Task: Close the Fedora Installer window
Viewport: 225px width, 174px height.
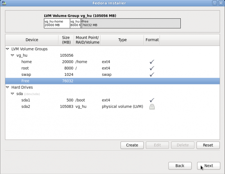Action: [x=221, y=3]
